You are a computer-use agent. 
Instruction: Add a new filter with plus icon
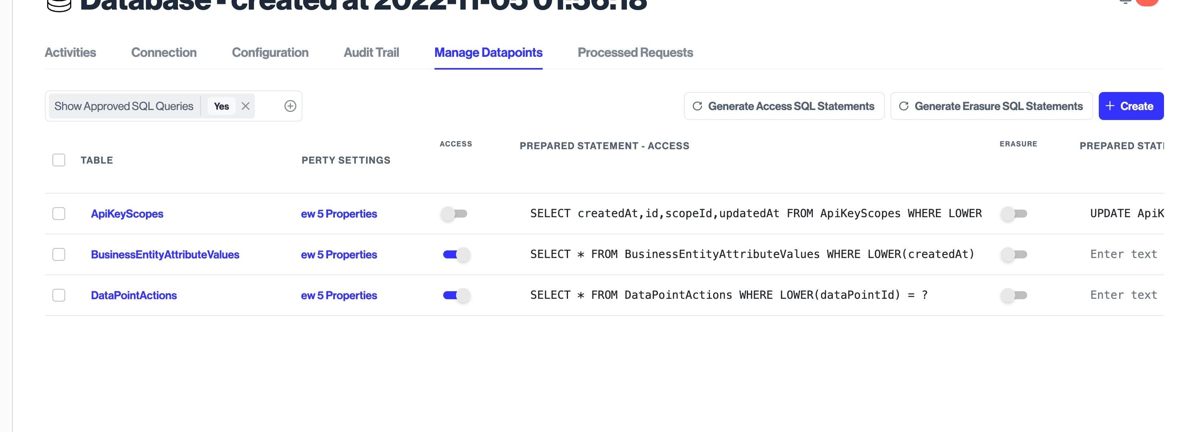pos(290,106)
